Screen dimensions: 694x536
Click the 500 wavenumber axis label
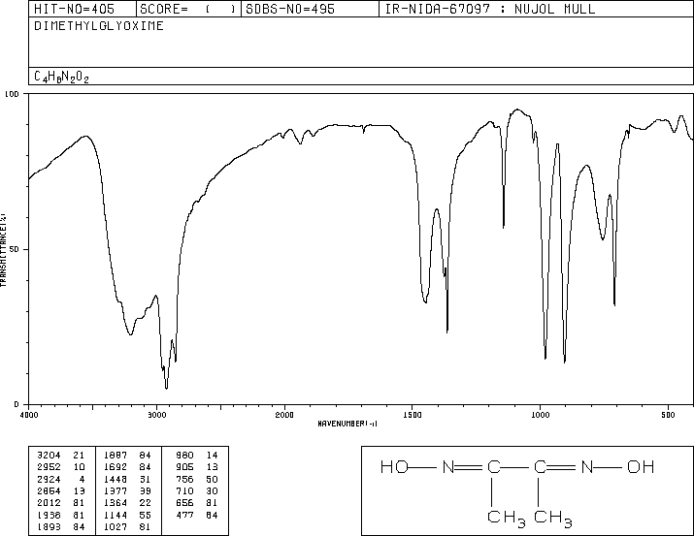click(669, 415)
